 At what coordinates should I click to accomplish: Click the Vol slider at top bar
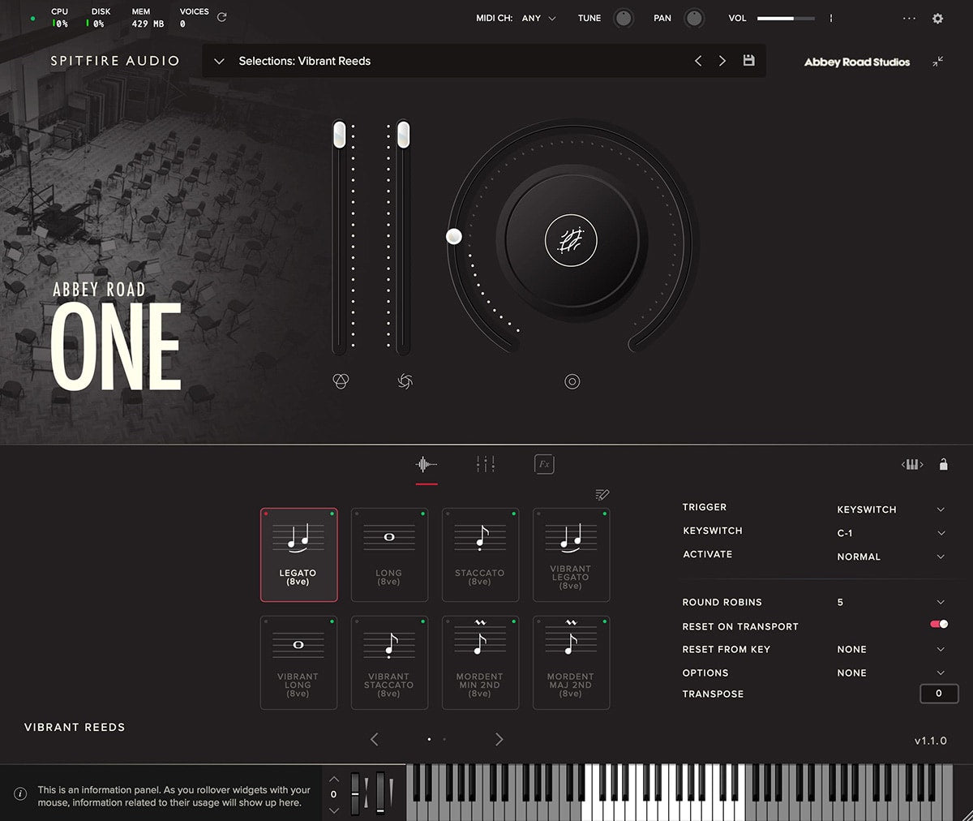pyautogui.click(x=785, y=18)
